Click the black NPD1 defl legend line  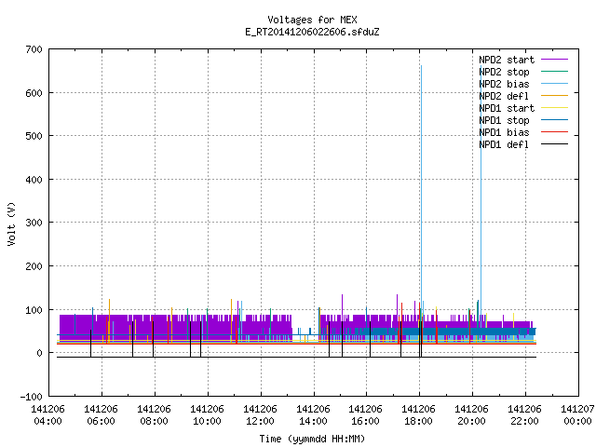coord(555,144)
